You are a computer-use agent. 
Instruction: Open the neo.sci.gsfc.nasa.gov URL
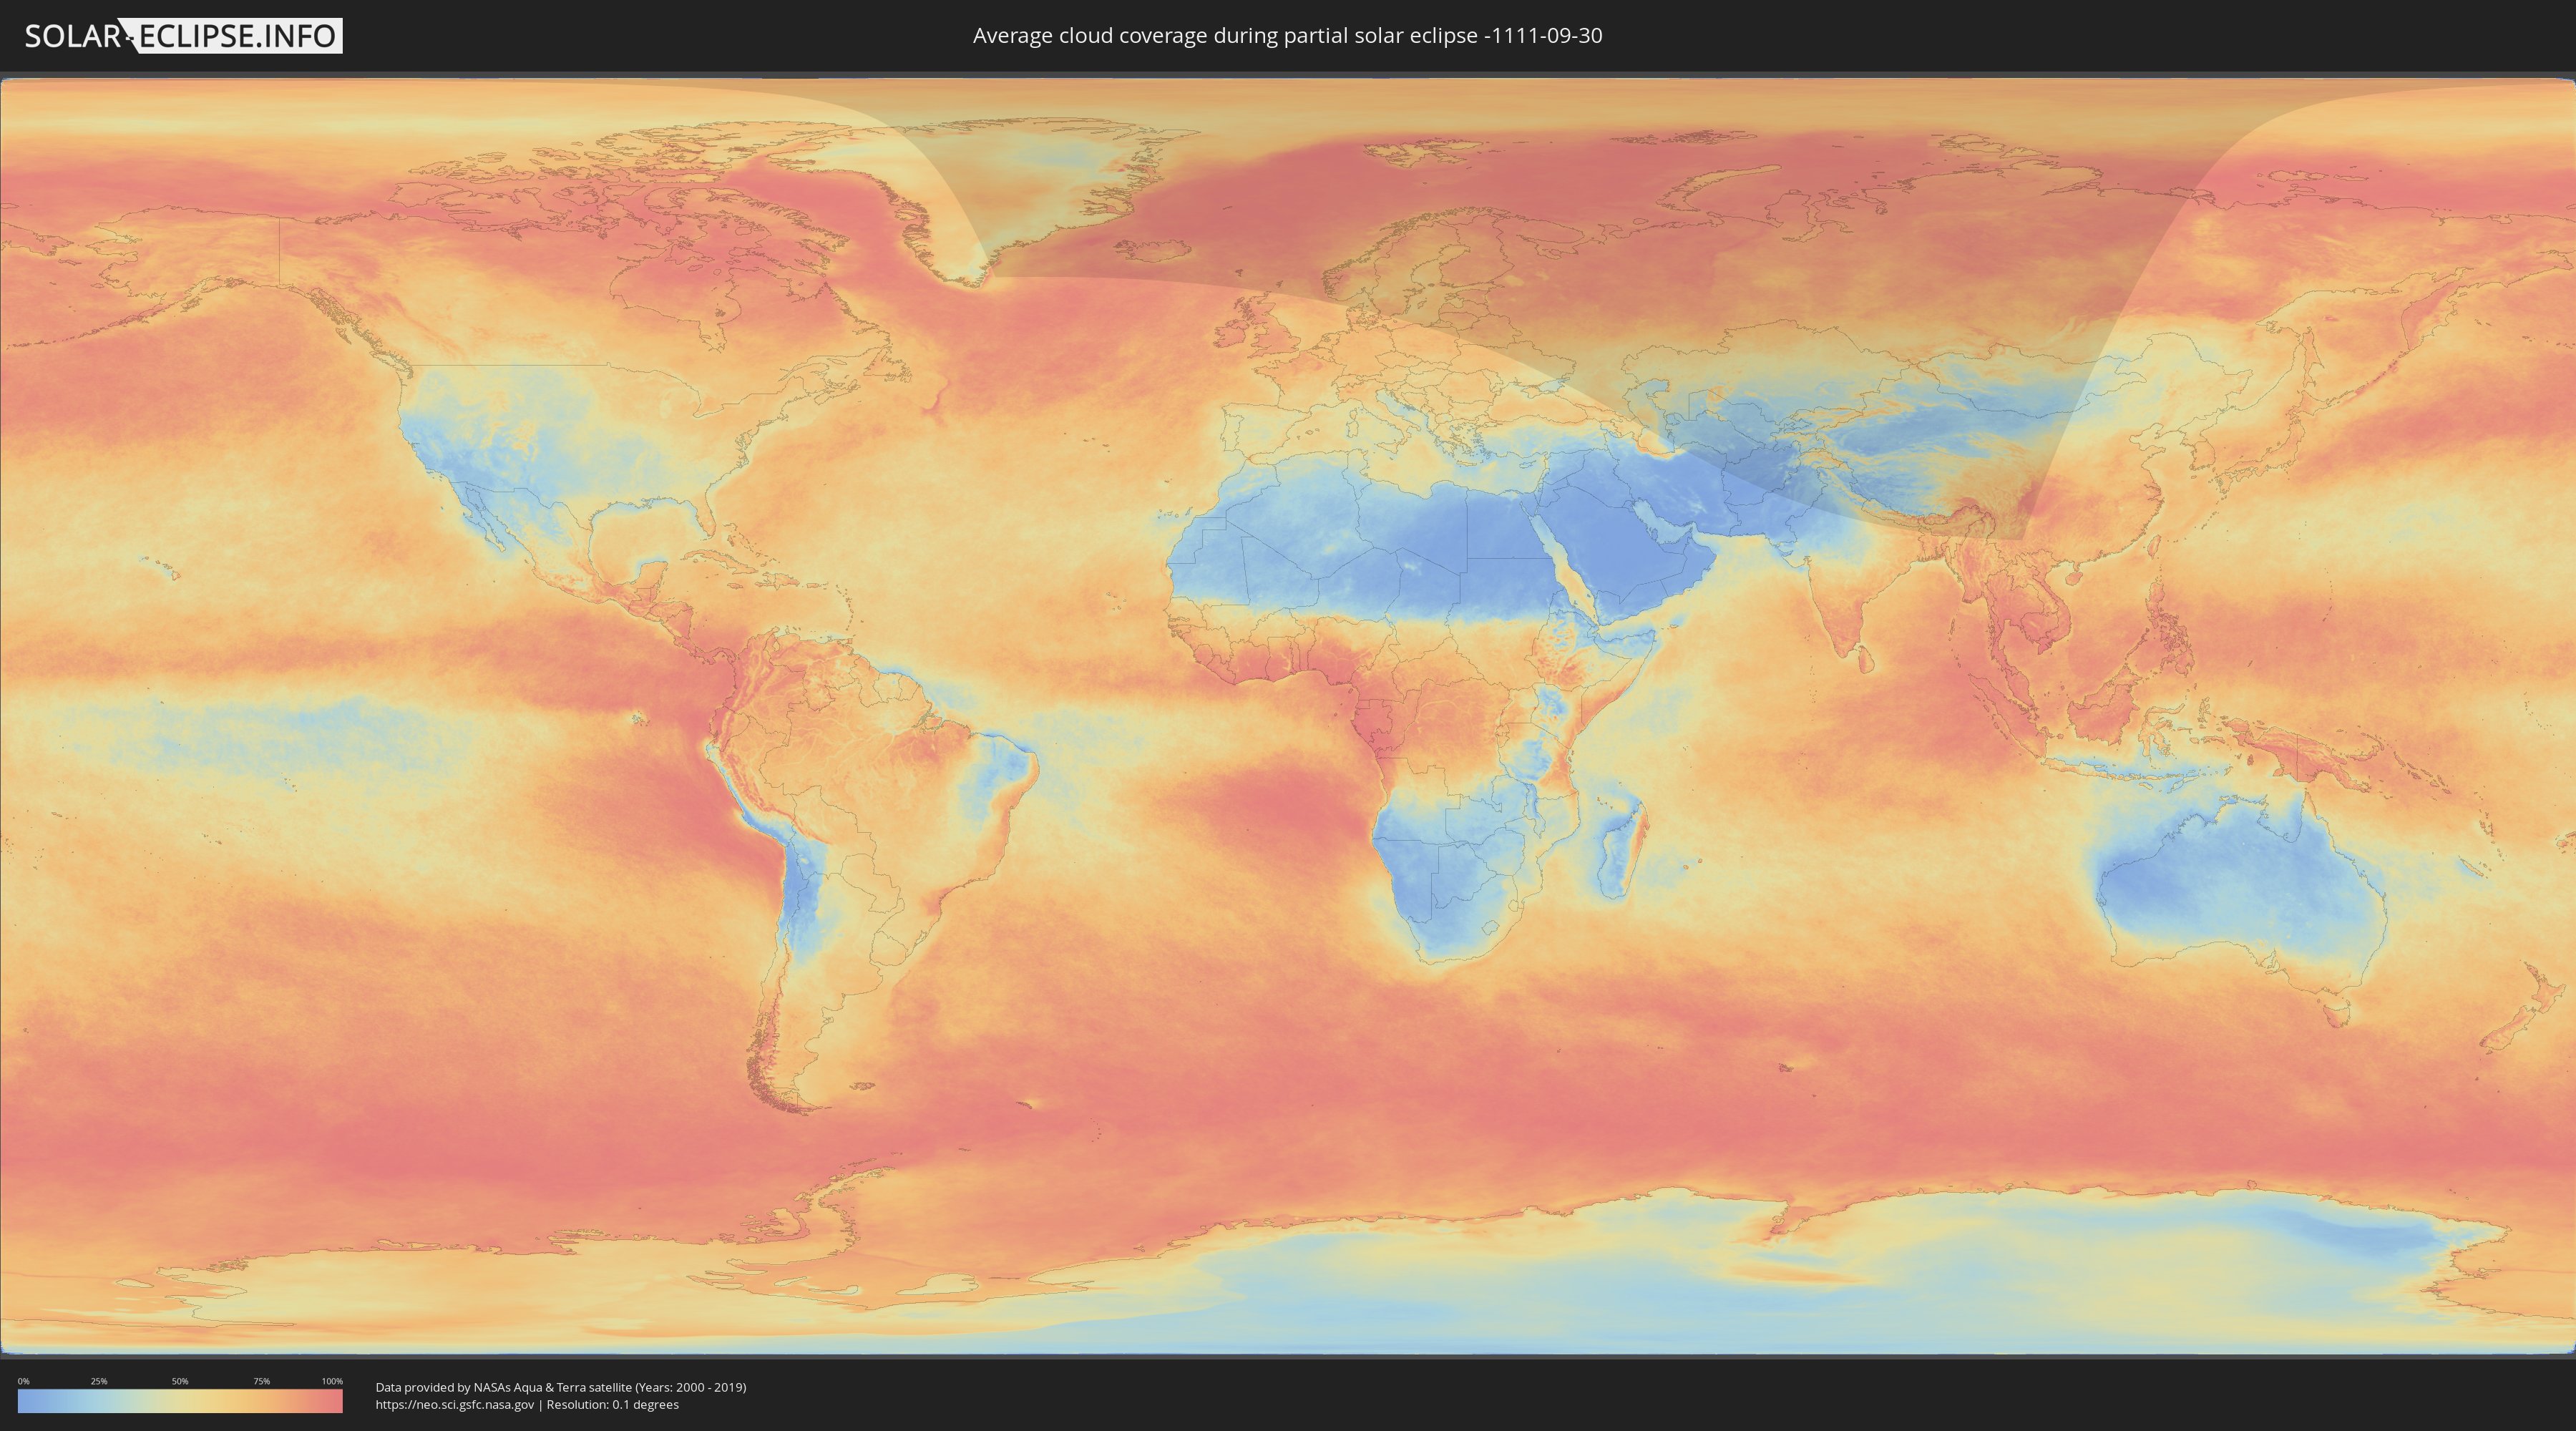click(455, 1405)
